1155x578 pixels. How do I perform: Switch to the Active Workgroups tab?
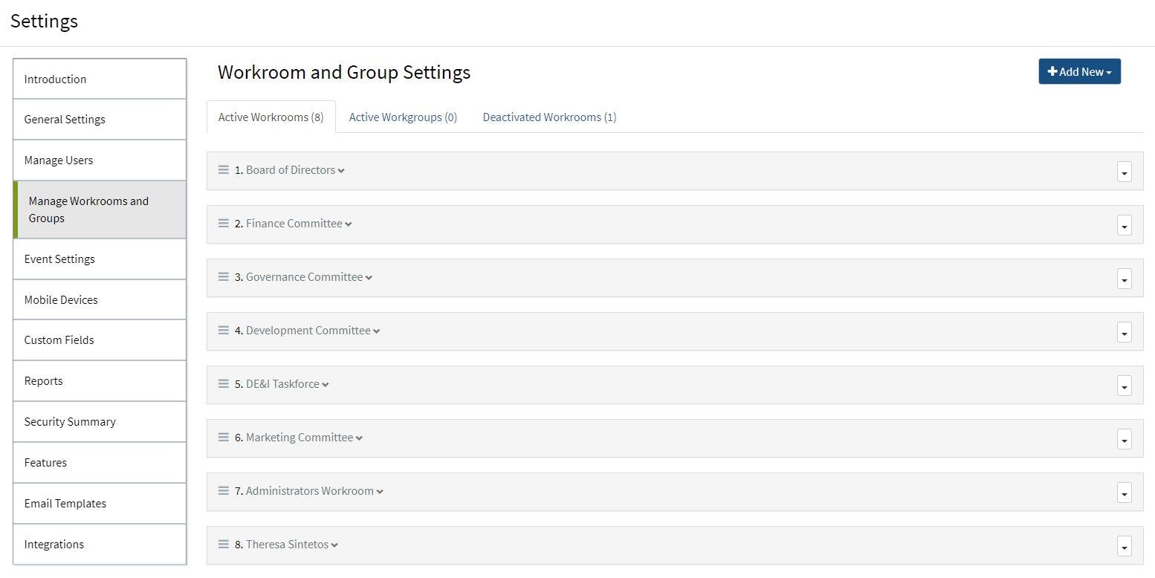tap(403, 117)
